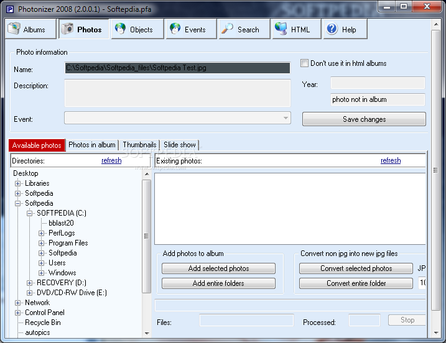The width and height of the screenshot is (446, 343).
Task: Click the conversion progress bar
Action: pos(290,305)
